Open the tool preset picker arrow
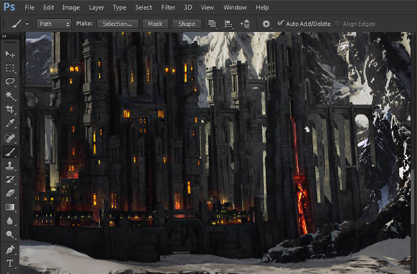This screenshot has width=417, height=274. point(27,24)
